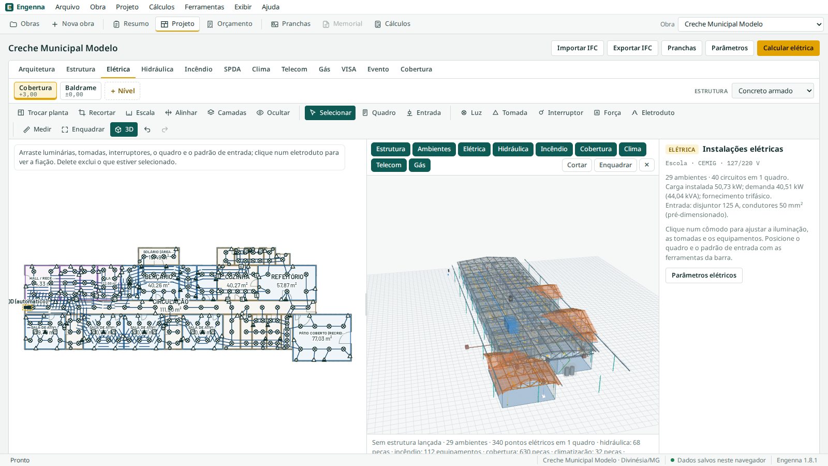Click the Engenna logo icon
828x466 pixels.
pyautogui.click(x=9, y=7)
